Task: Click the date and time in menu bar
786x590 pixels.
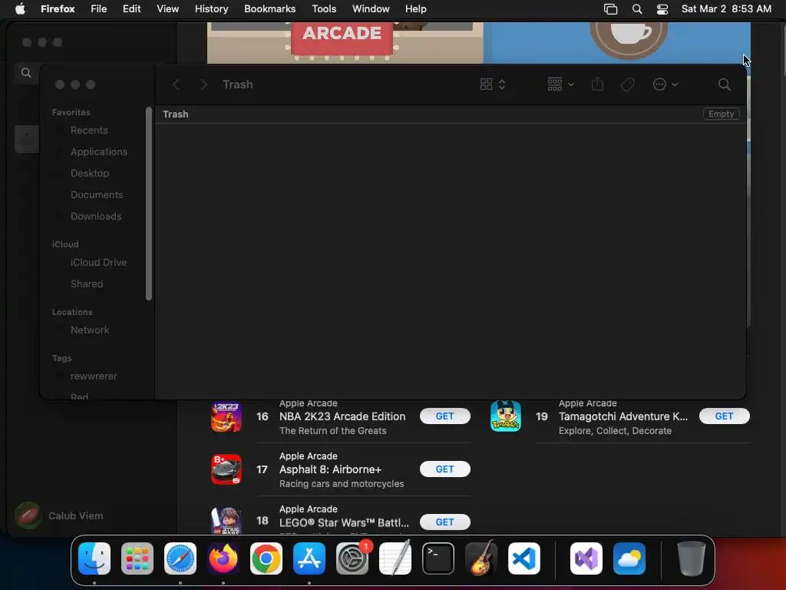Action: click(726, 9)
